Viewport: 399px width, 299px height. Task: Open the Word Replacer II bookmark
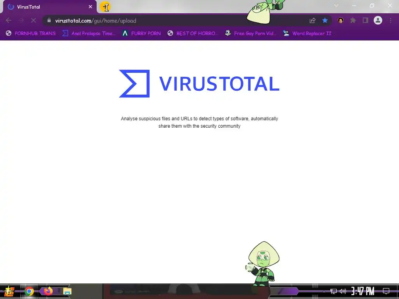[307, 33]
